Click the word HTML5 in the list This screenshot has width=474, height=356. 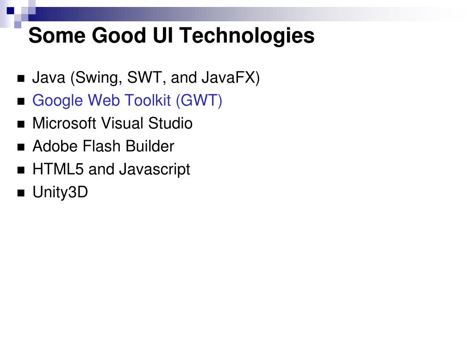58,169
